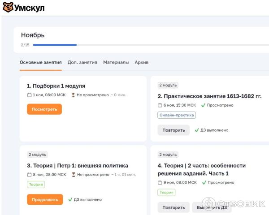The height and width of the screenshot is (215, 269).
Task: Click ДЗ выполнено checkmark in lesson 2 card
Action: (x=197, y=130)
